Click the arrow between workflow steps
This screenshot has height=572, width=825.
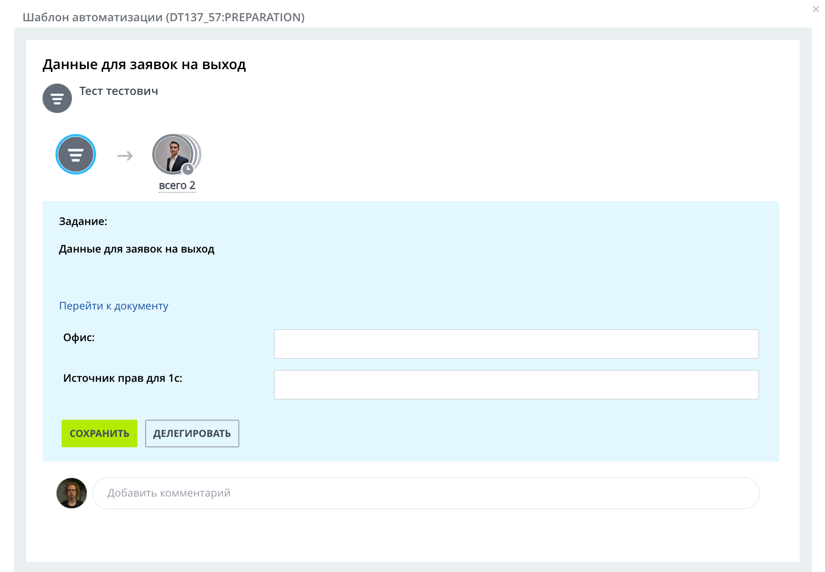point(125,156)
